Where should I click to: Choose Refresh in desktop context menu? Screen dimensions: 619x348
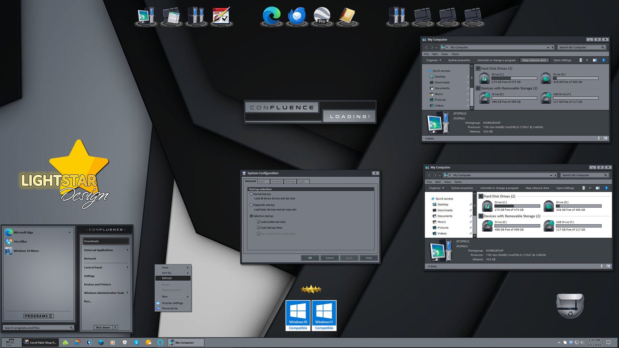click(x=173, y=278)
